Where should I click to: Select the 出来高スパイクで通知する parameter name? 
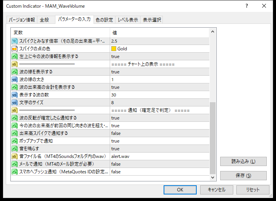43,133
